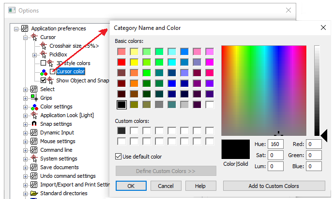
Task: Click the Sat input field
Action: pos(275,155)
